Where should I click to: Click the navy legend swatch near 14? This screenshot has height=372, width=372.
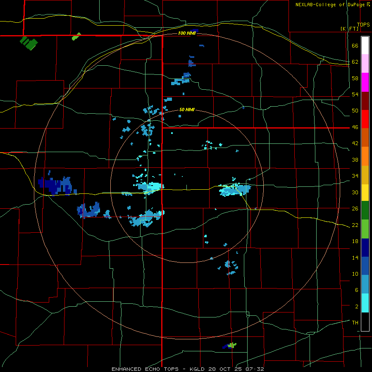(365, 248)
